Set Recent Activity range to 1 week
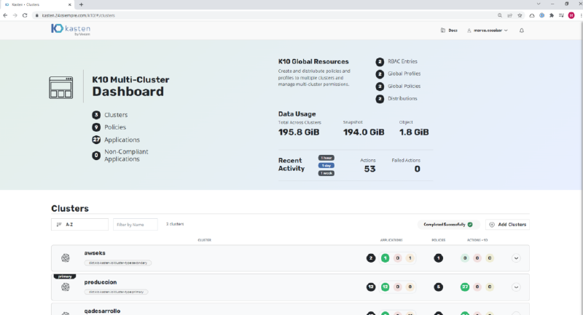Screen dimensions: 583x315 326,173
